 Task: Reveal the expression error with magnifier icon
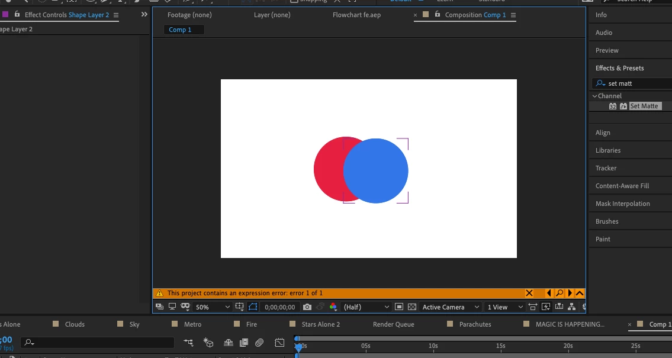pyautogui.click(x=559, y=293)
